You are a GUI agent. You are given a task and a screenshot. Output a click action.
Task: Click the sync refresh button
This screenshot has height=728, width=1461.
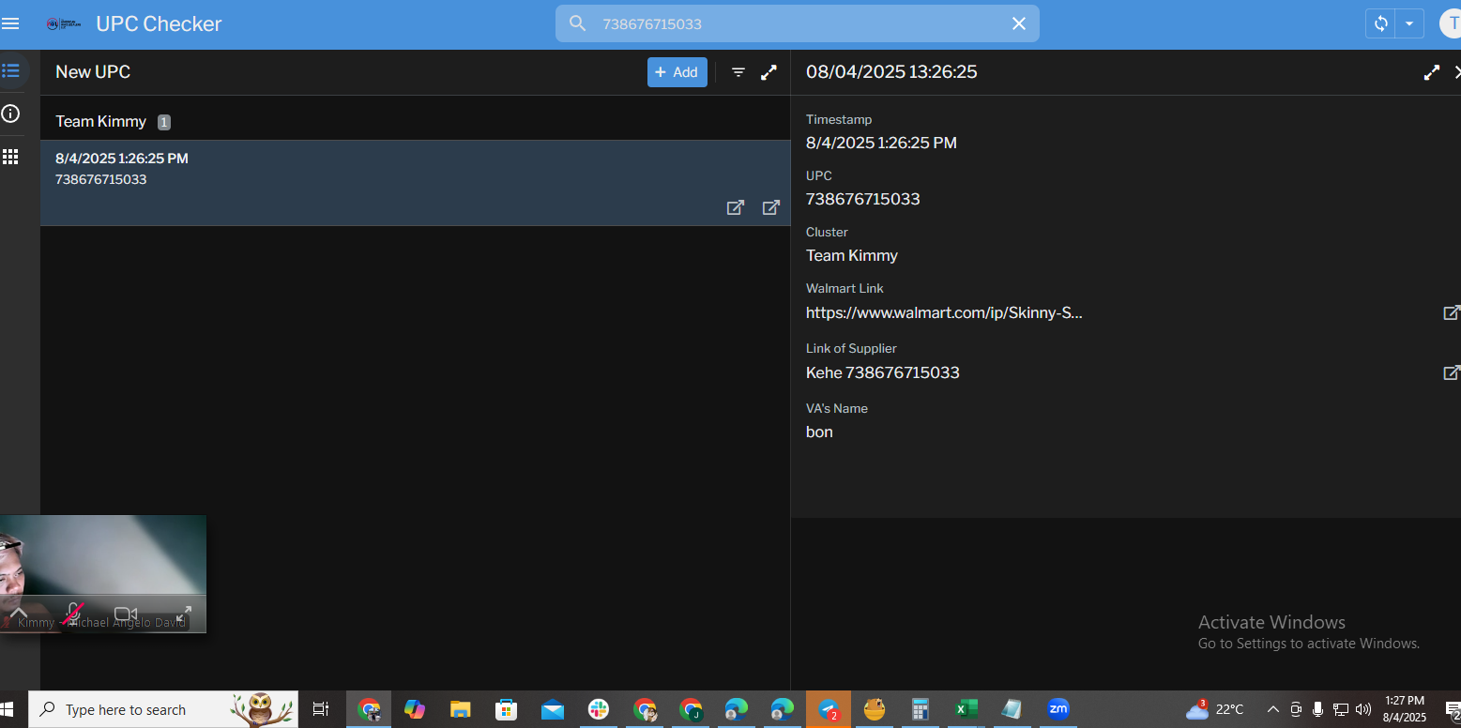[1380, 23]
